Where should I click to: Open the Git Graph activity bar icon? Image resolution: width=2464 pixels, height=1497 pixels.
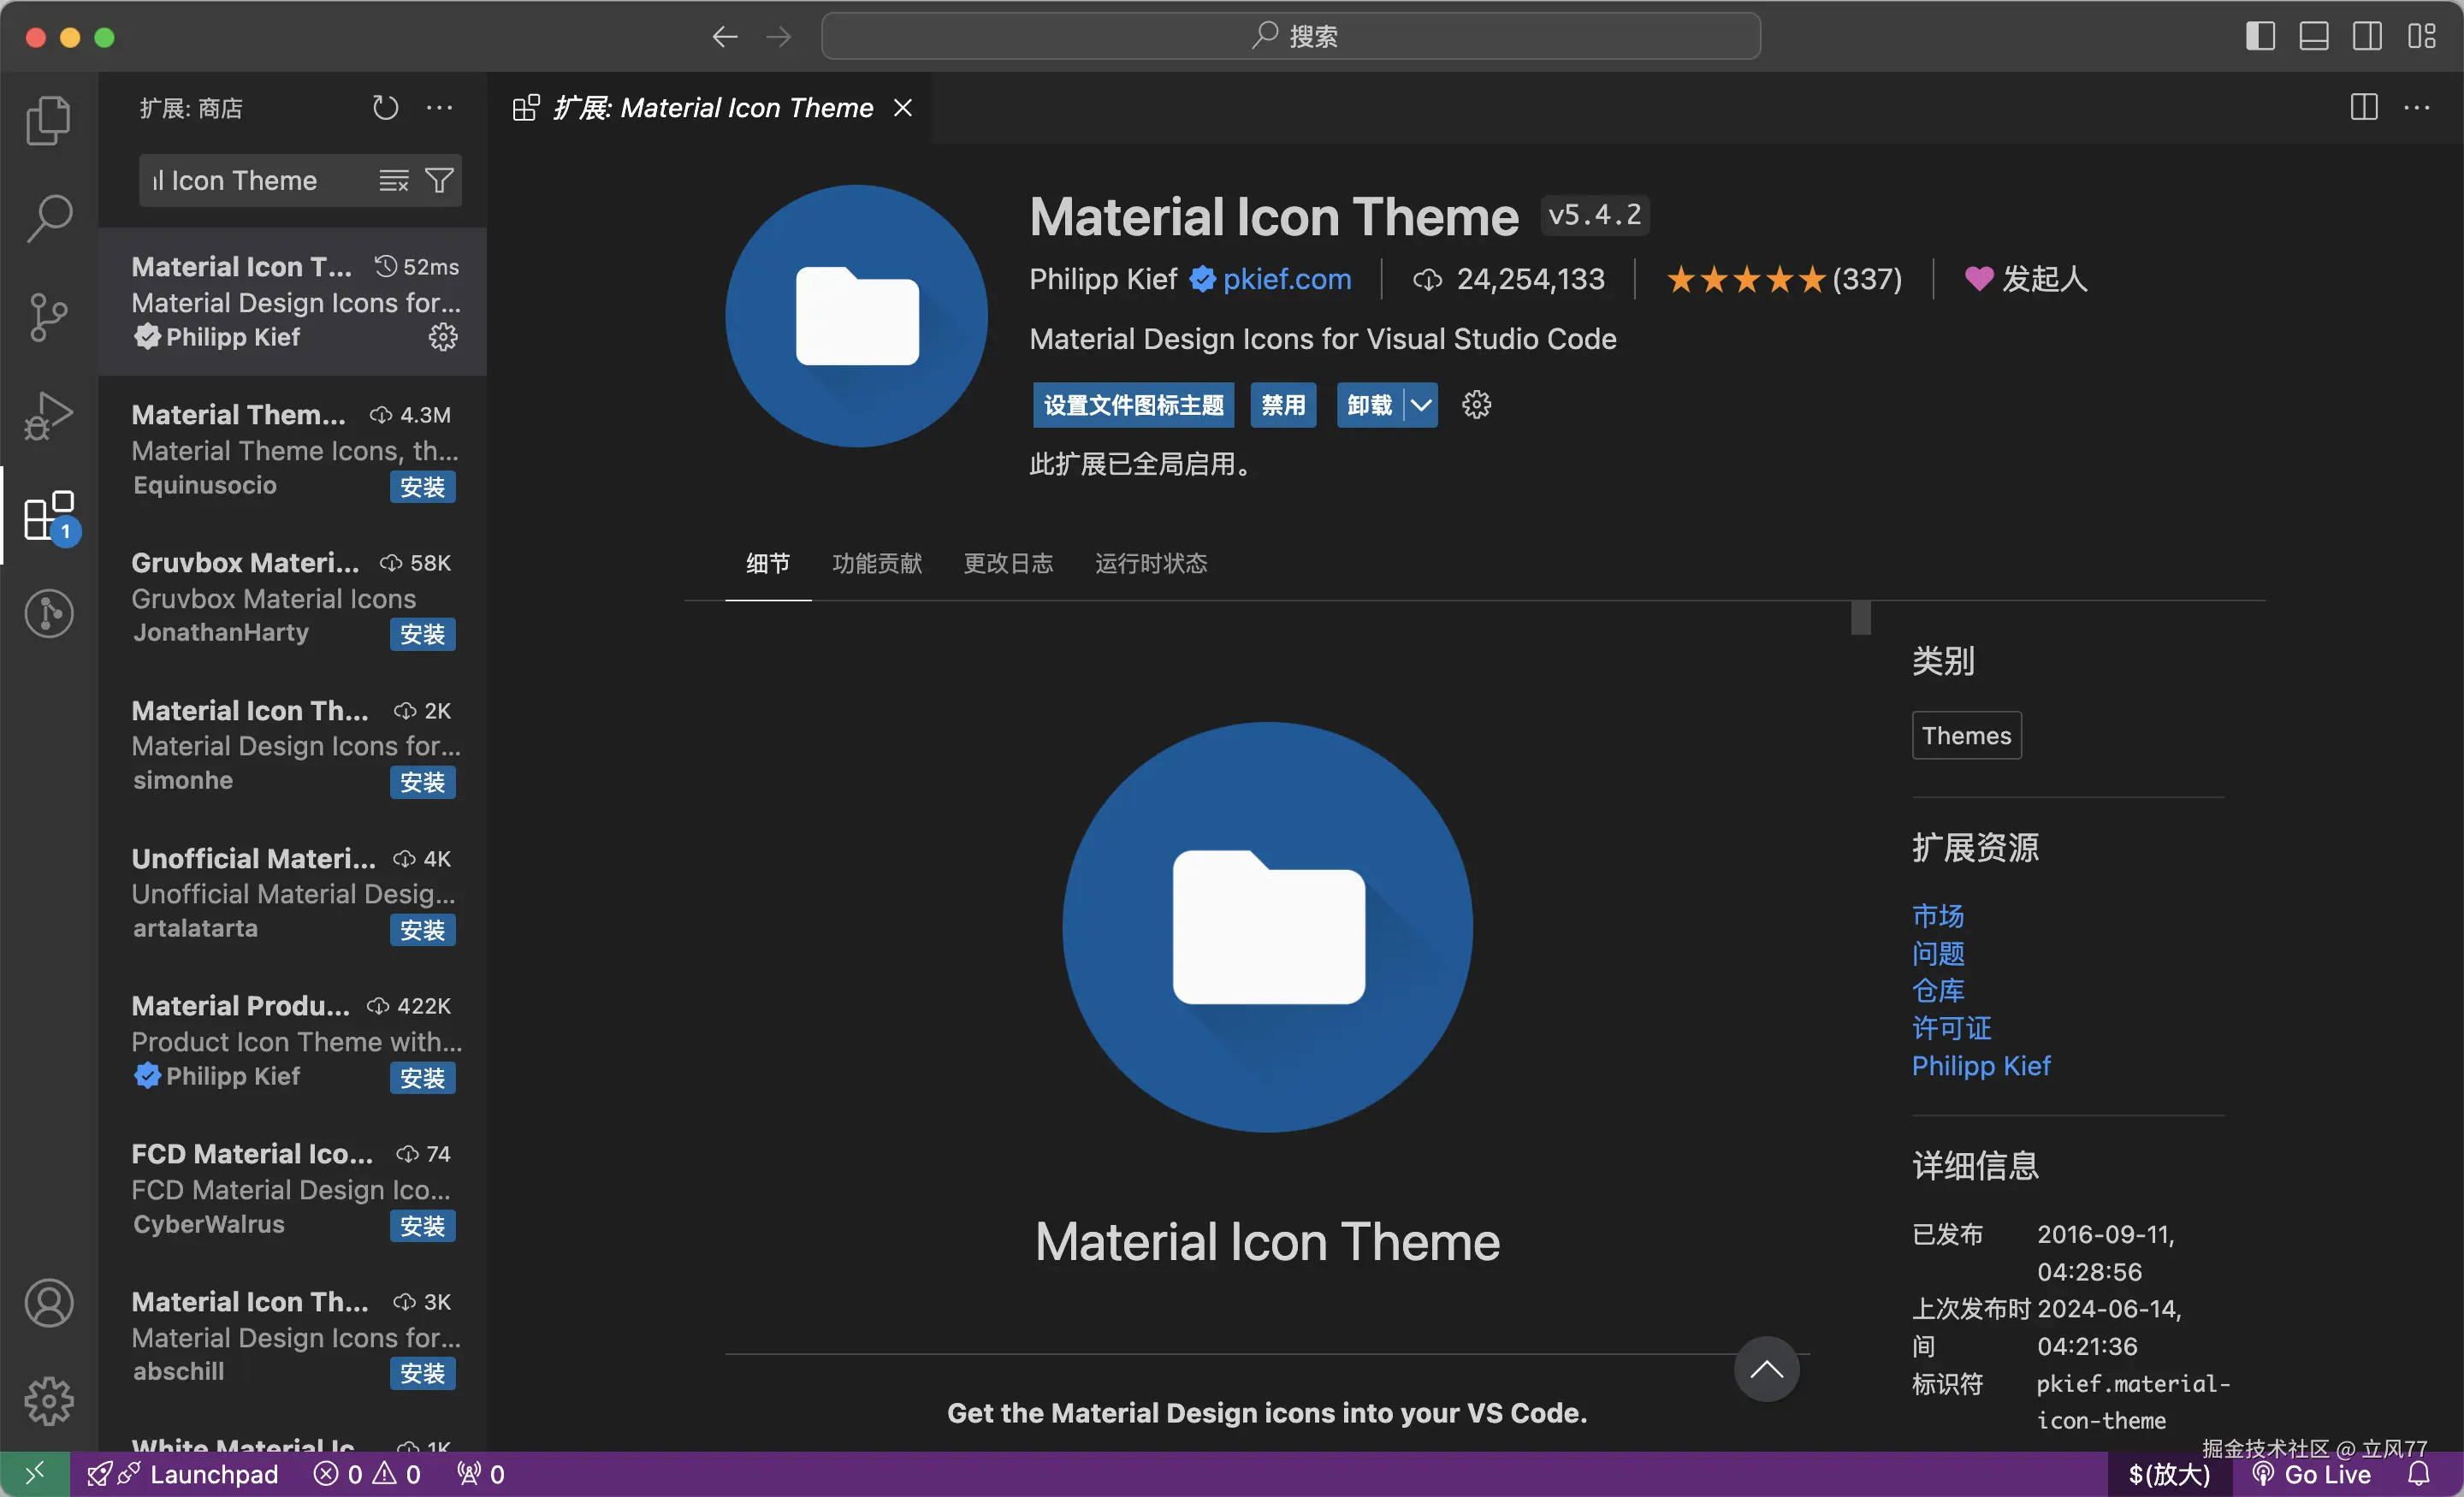coord(48,613)
